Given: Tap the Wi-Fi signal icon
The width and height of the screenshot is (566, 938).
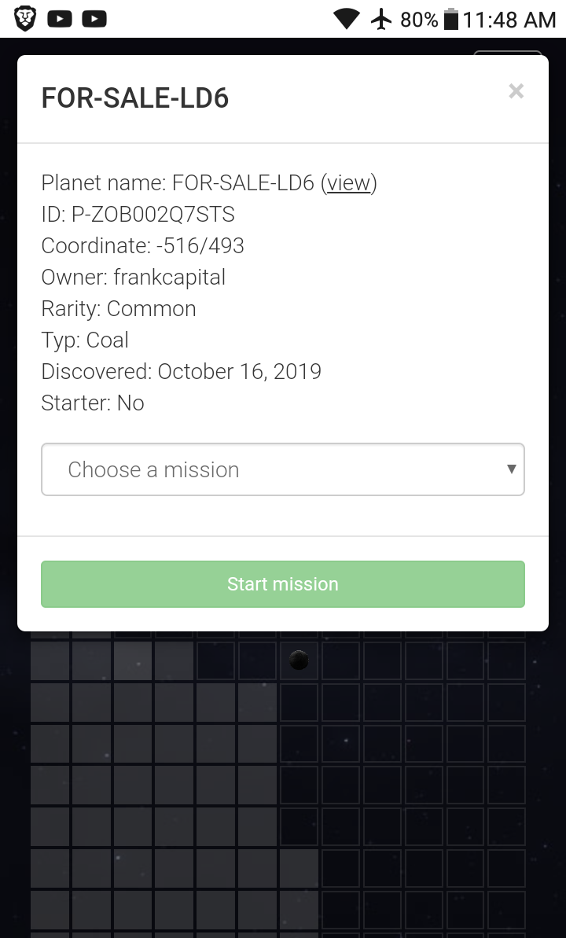Looking at the screenshot, I should tap(347, 19).
